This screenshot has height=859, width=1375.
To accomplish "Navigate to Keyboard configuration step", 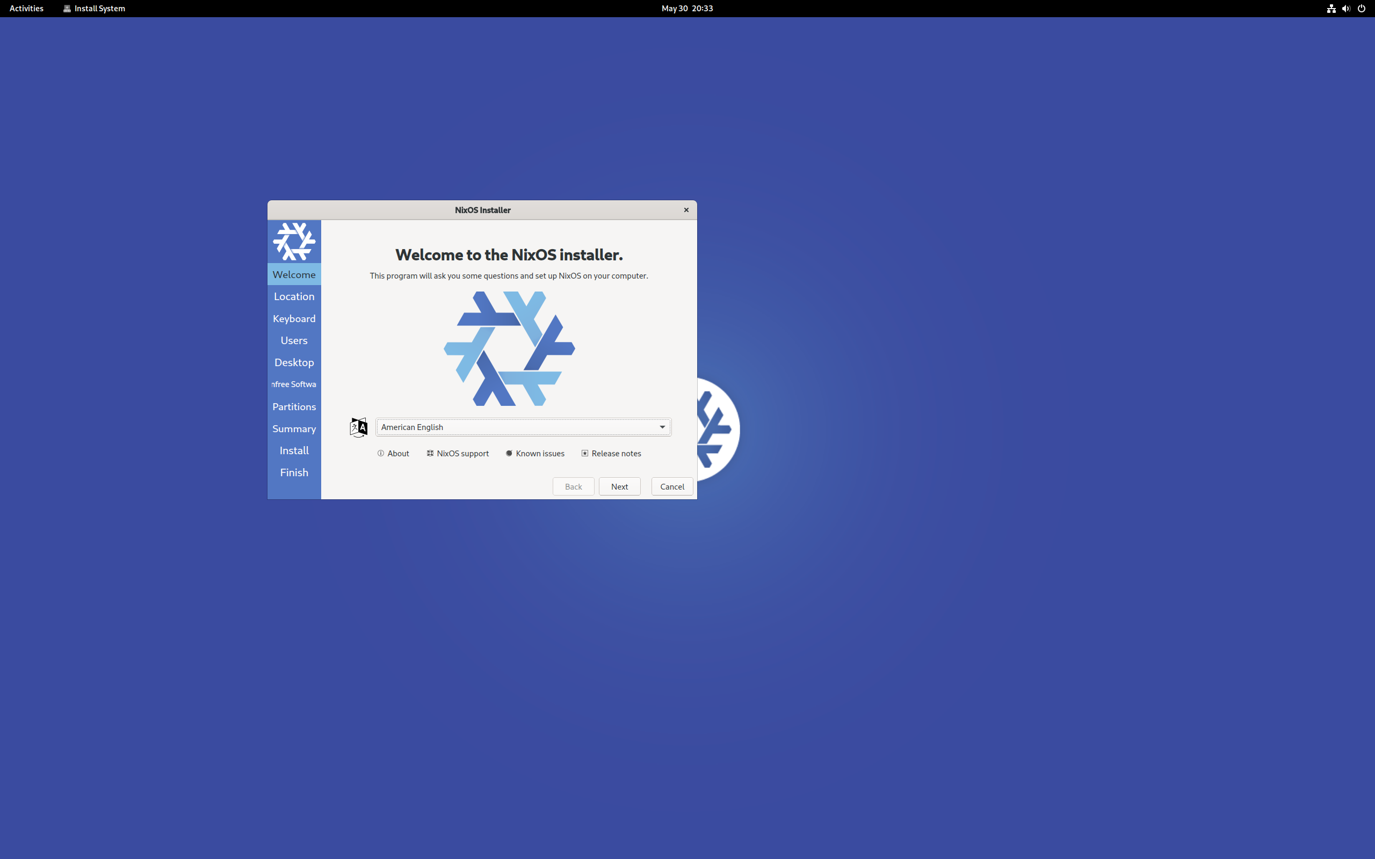I will tap(294, 318).
